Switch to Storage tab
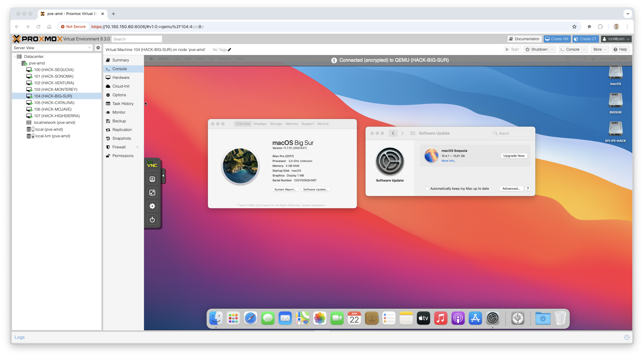 275,124
